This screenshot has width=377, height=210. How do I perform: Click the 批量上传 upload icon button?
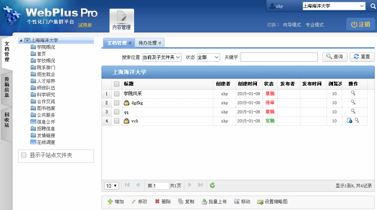tap(204, 202)
